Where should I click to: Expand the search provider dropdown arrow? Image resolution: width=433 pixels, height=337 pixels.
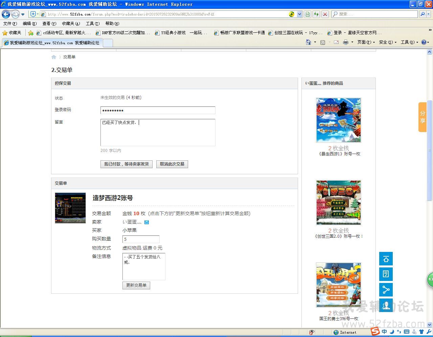pyautogui.click(x=429, y=14)
